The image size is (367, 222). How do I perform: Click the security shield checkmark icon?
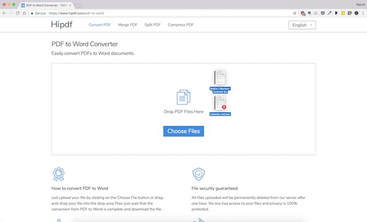(199, 174)
